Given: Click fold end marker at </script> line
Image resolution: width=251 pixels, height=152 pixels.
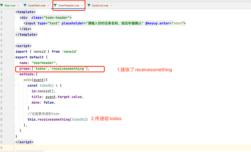Looking at the screenshot, I should click(14, 142).
